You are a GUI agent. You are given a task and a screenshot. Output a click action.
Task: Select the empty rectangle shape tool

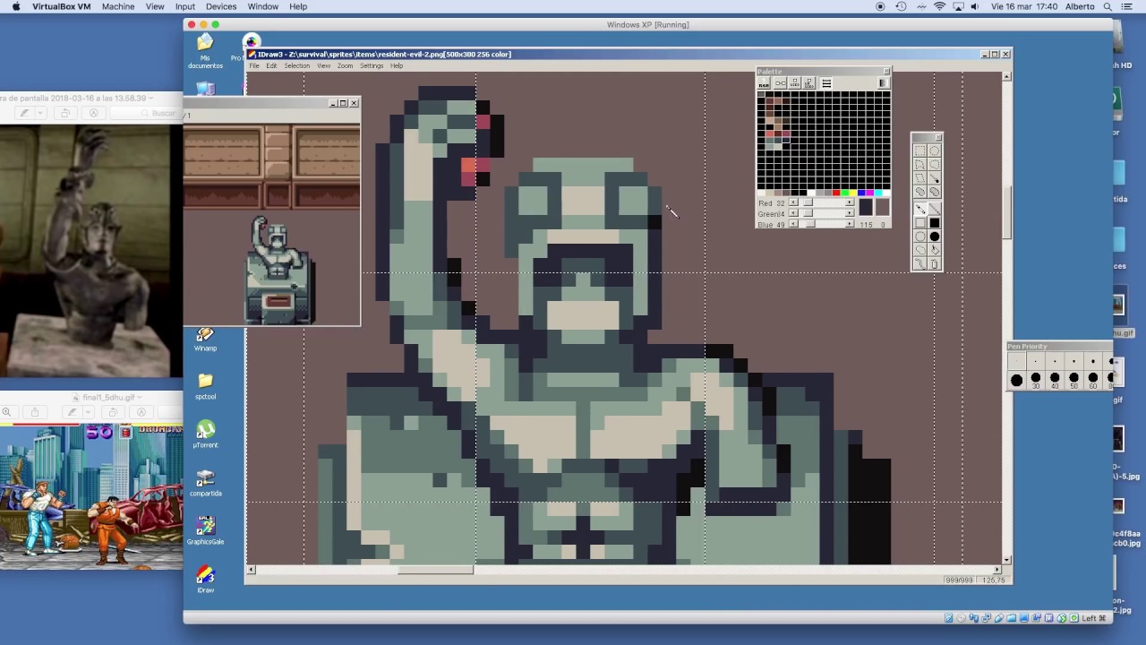pyautogui.click(x=920, y=222)
